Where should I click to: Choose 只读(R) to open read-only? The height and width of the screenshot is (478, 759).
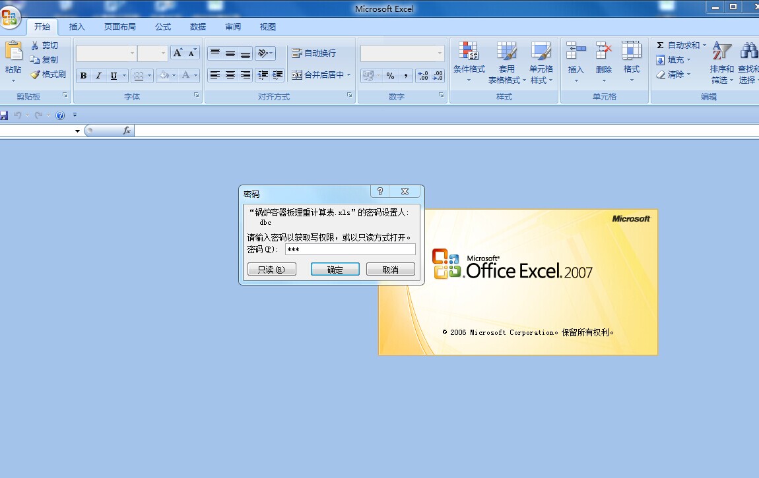click(x=271, y=270)
